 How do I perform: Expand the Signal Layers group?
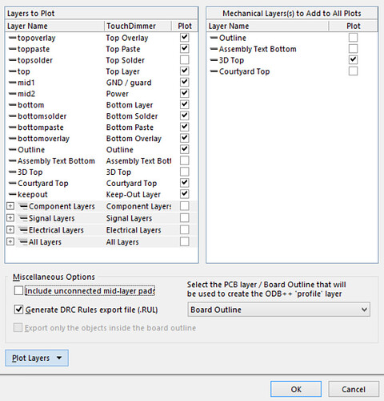pyautogui.click(x=10, y=218)
